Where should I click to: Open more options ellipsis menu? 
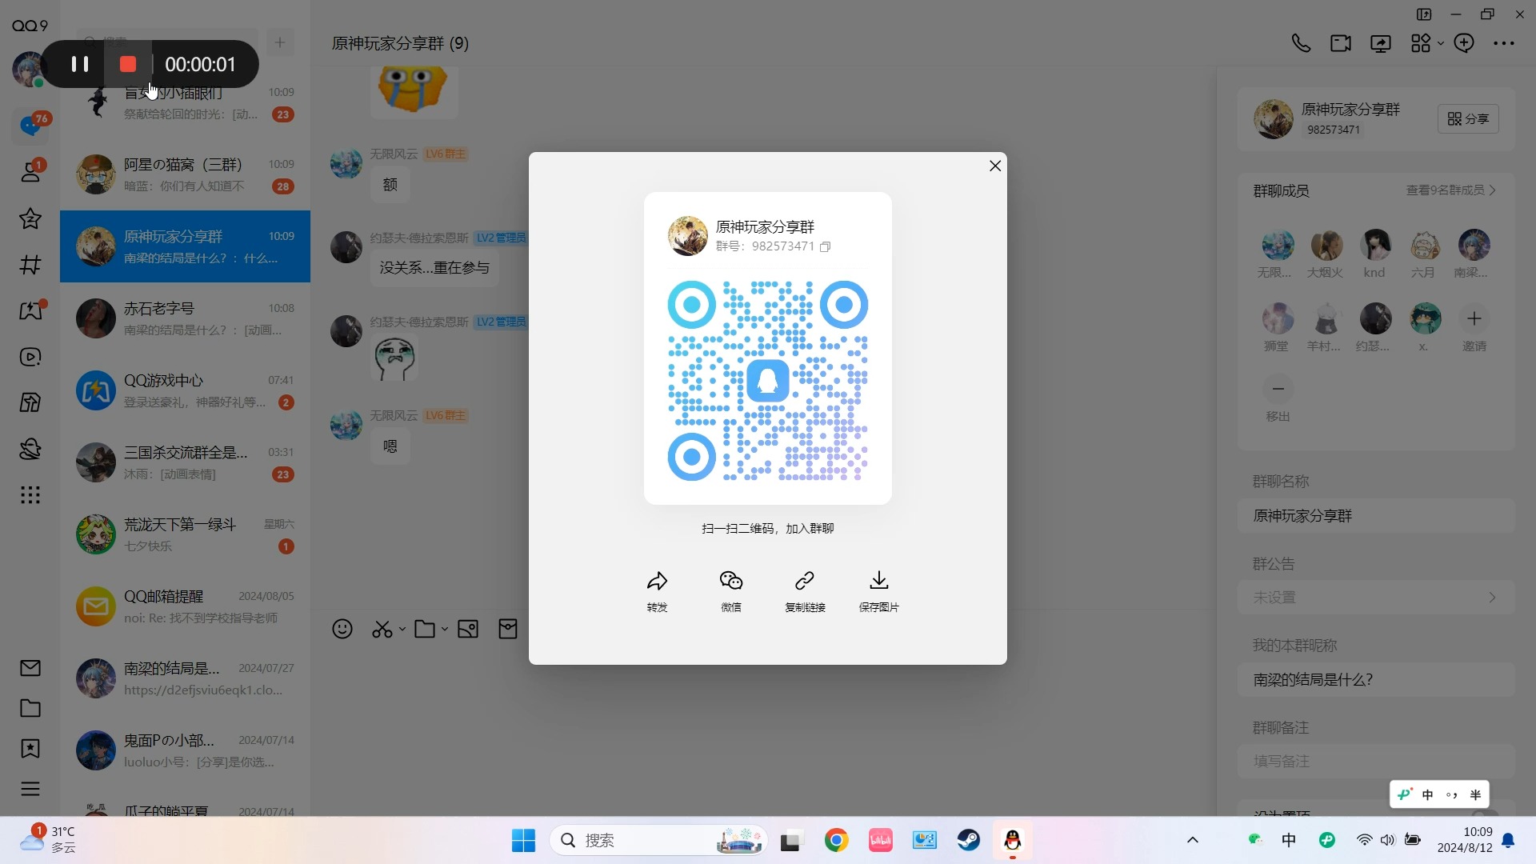[1504, 43]
